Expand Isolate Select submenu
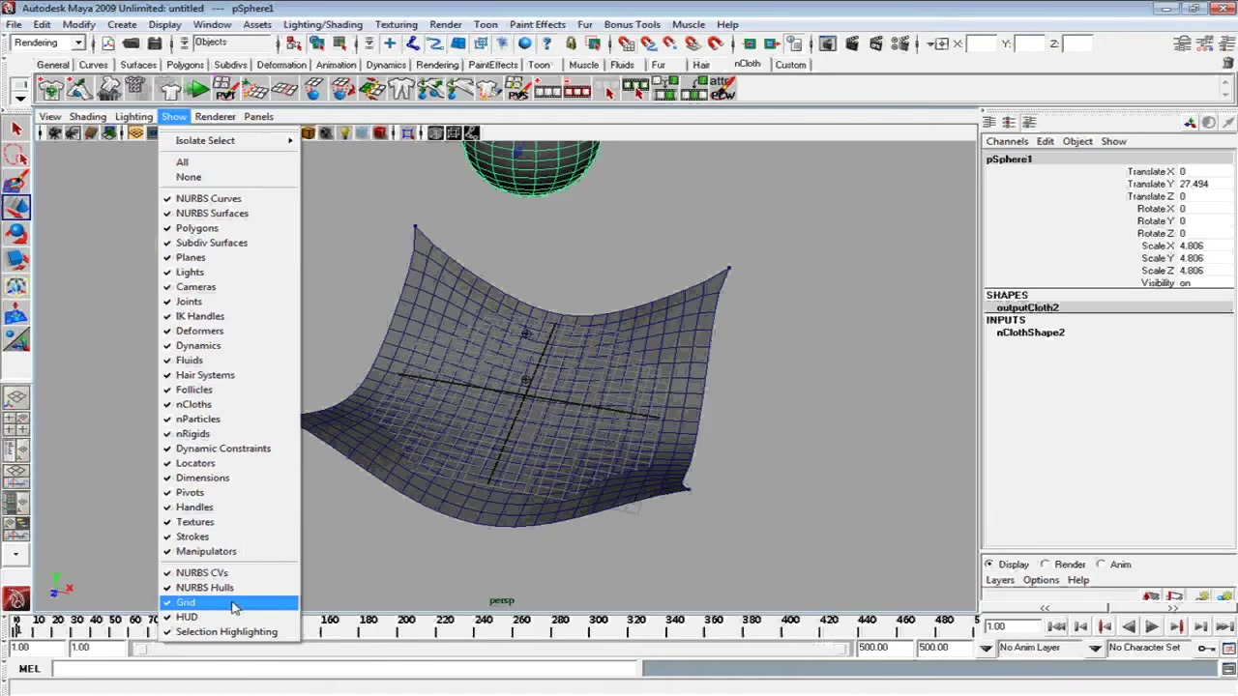The height and width of the screenshot is (696, 1238). tap(229, 140)
